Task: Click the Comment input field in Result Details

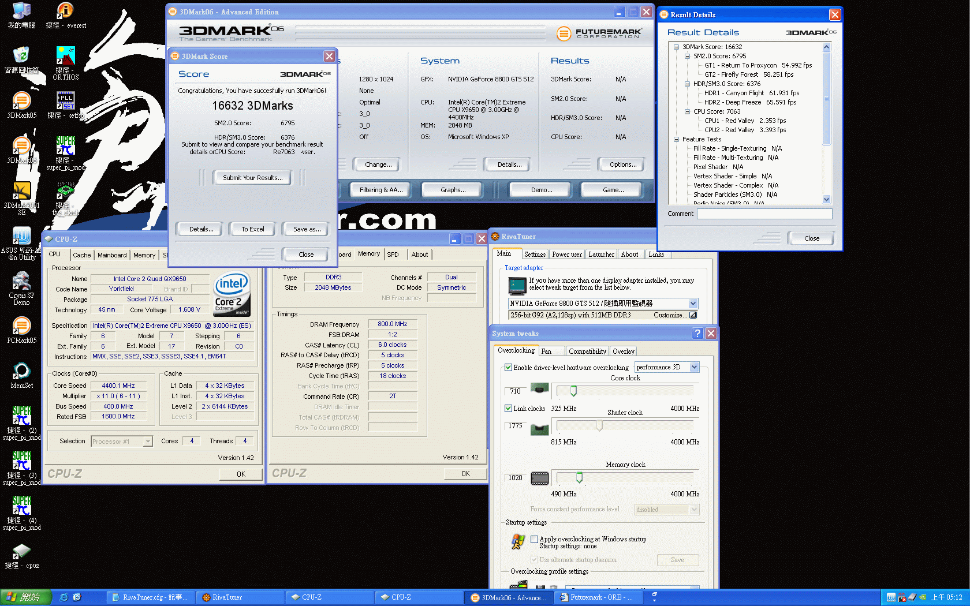Action: pyautogui.click(x=764, y=214)
